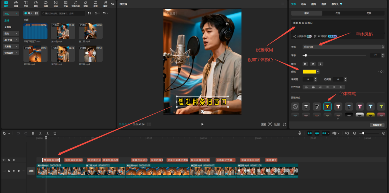Click the media search input field
The height and width of the screenshot is (193, 389).
click(63, 13)
